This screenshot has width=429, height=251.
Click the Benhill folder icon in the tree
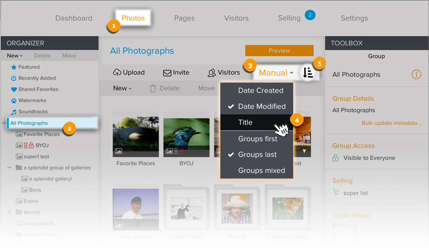tap(19, 212)
